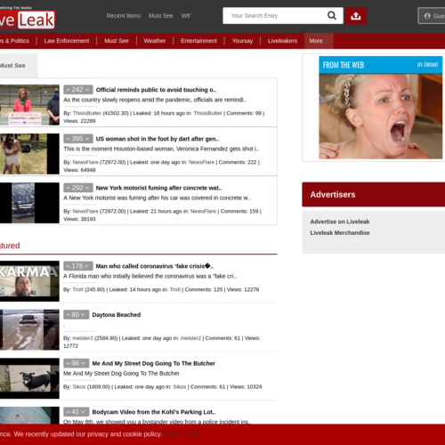The height and width of the screenshot is (445, 445).
Task: Upvote the 292 New York motorist item
Action: [x=69, y=188]
